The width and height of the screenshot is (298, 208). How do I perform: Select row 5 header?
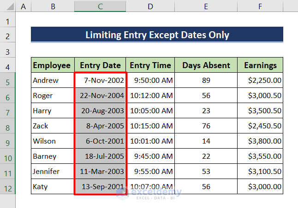8,81
